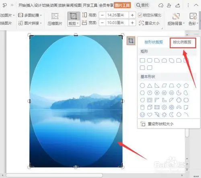Select the hexagon crop shape

(x=142, y=93)
